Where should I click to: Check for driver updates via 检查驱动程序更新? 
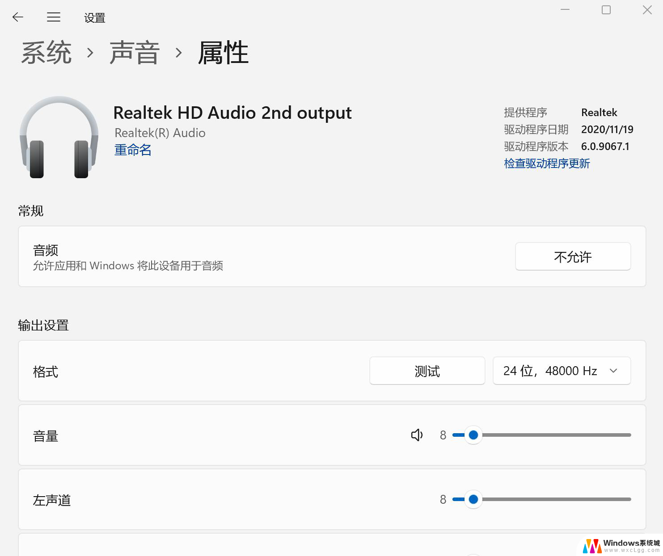pos(547,163)
